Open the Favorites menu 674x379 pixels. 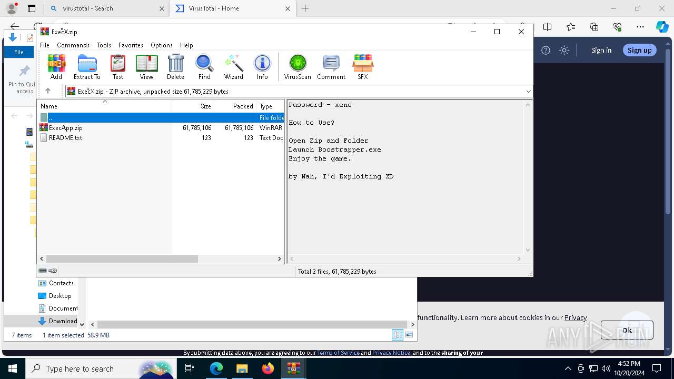click(x=131, y=45)
